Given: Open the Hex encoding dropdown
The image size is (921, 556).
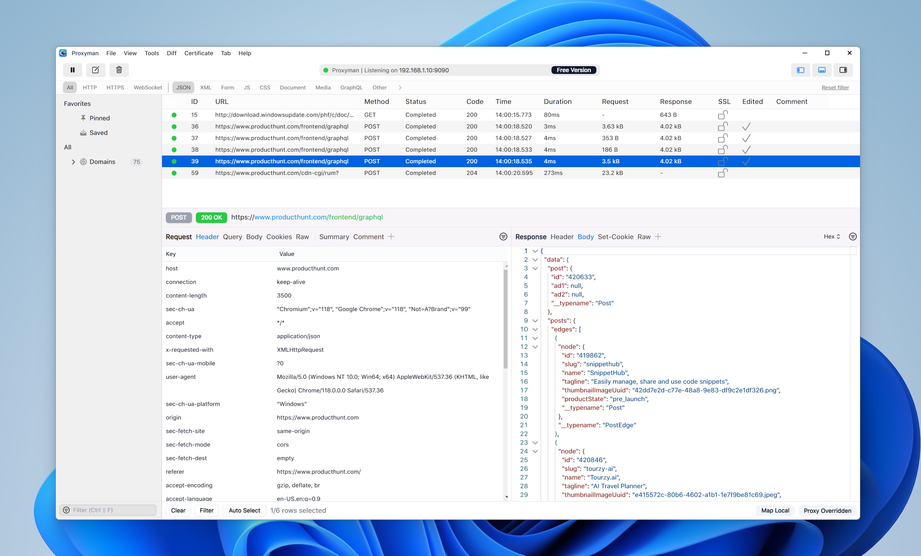Looking at the screenshot, I should tap(832, 237).
